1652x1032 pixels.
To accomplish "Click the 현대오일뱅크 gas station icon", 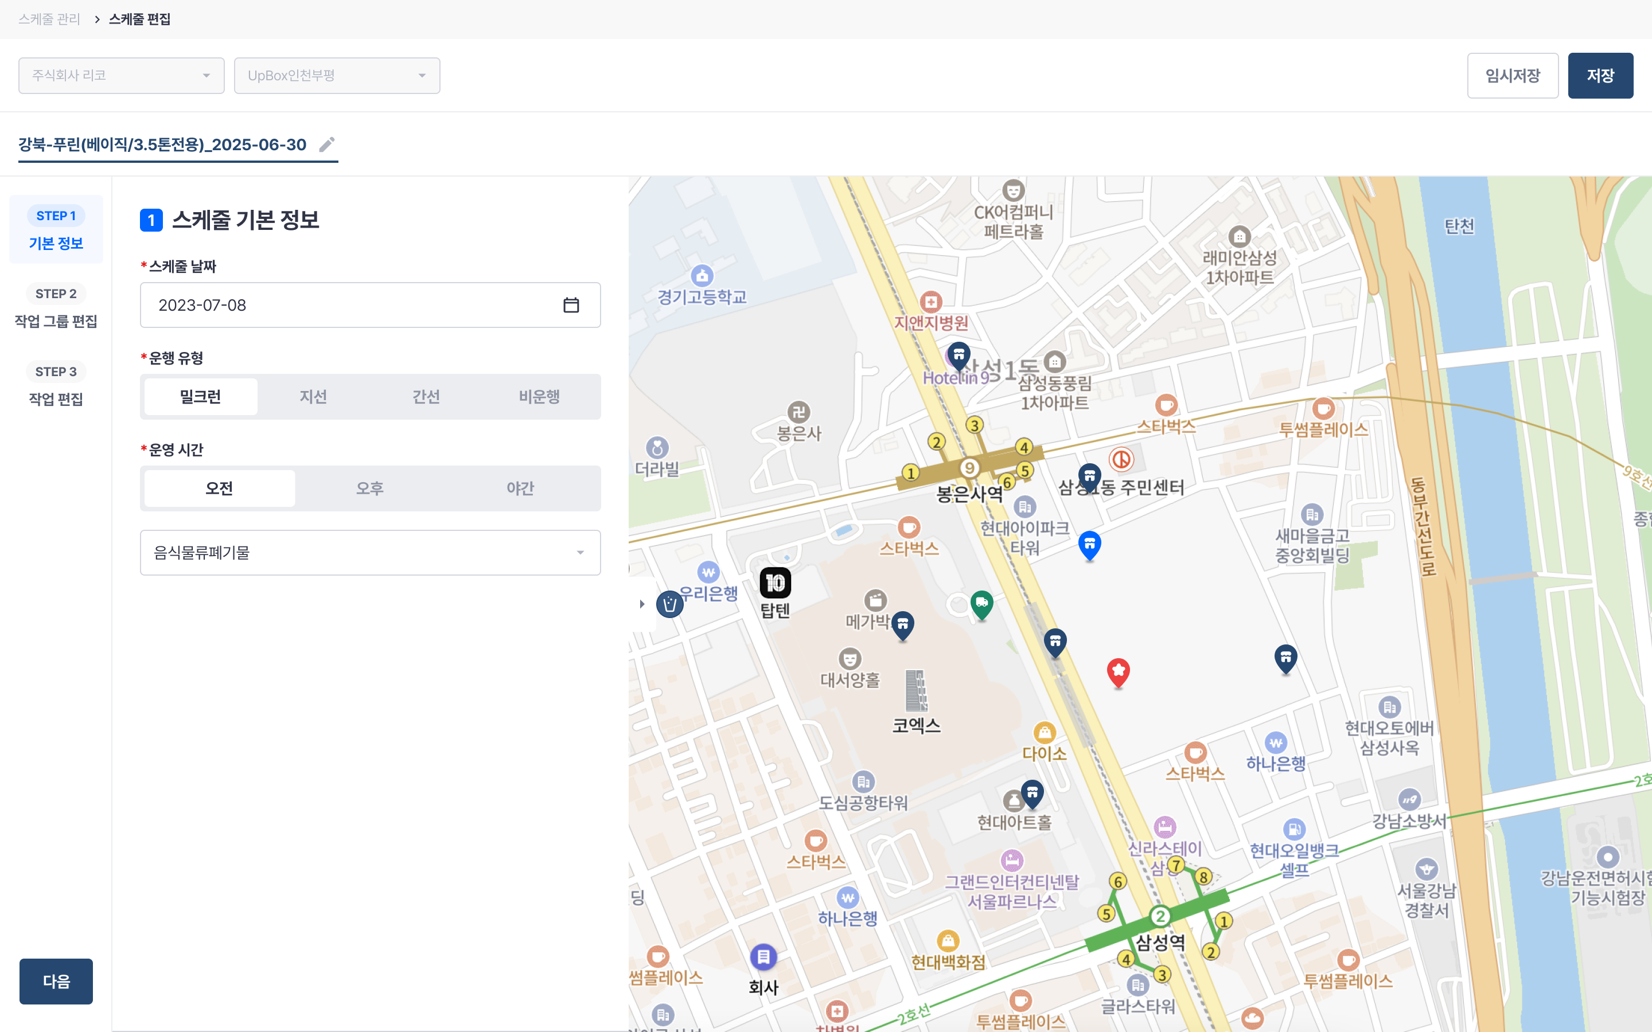I will (x=1294, y=829).
